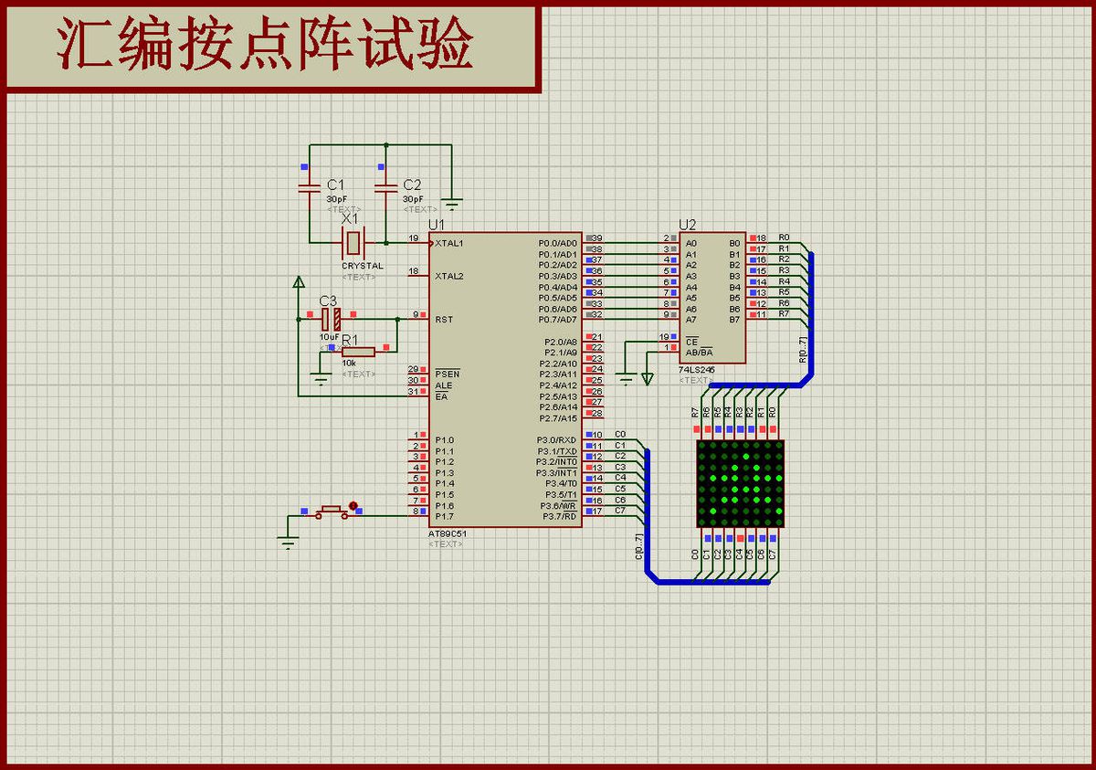Click the RST pin label
The image size is (1096, 770).
(444, 320)
